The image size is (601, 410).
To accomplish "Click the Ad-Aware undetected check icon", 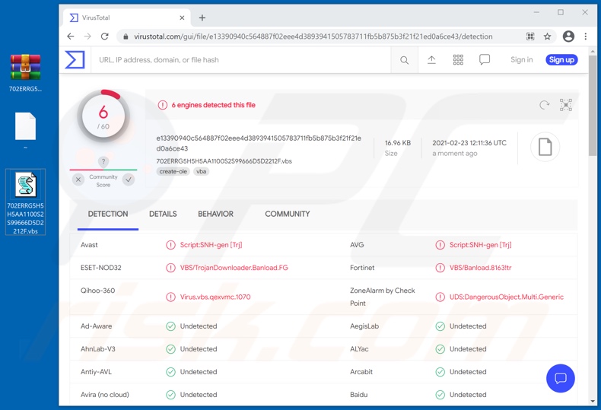I will point(170,326).
